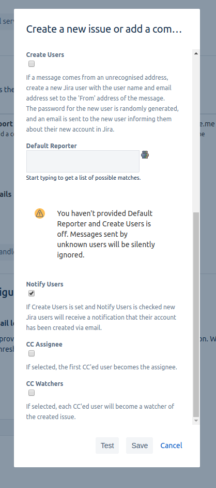Click the Default Reporter label
Image resolution: width=216 pixels, height=488 pixels.
click(51, 146)
